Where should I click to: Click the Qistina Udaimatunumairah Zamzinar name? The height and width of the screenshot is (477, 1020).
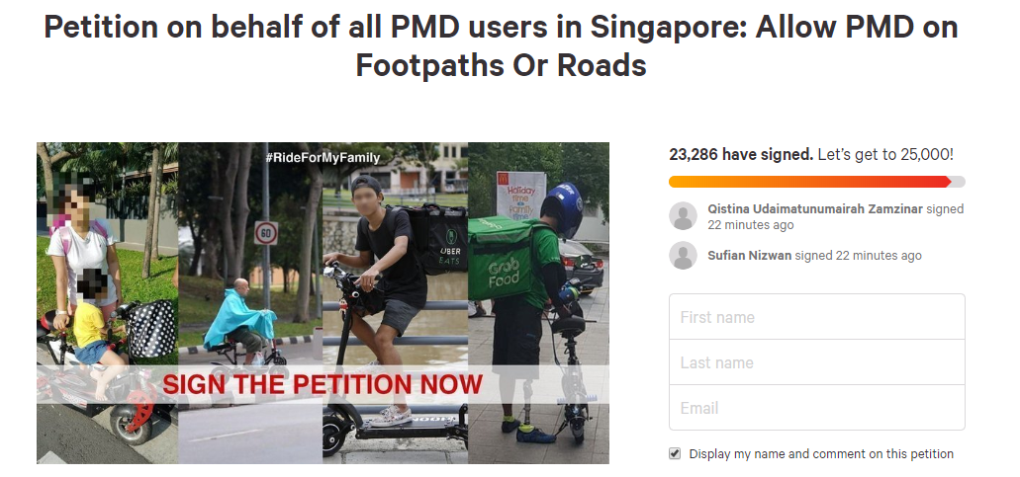[815, 209]
